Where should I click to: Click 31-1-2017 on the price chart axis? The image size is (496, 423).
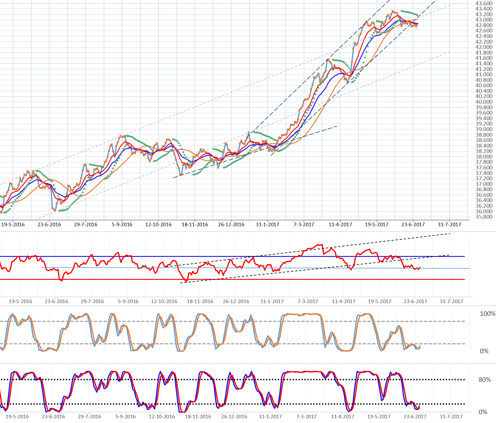pos(267,224)
